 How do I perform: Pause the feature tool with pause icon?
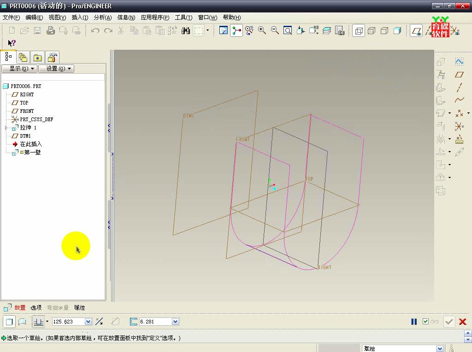(414, 322)
